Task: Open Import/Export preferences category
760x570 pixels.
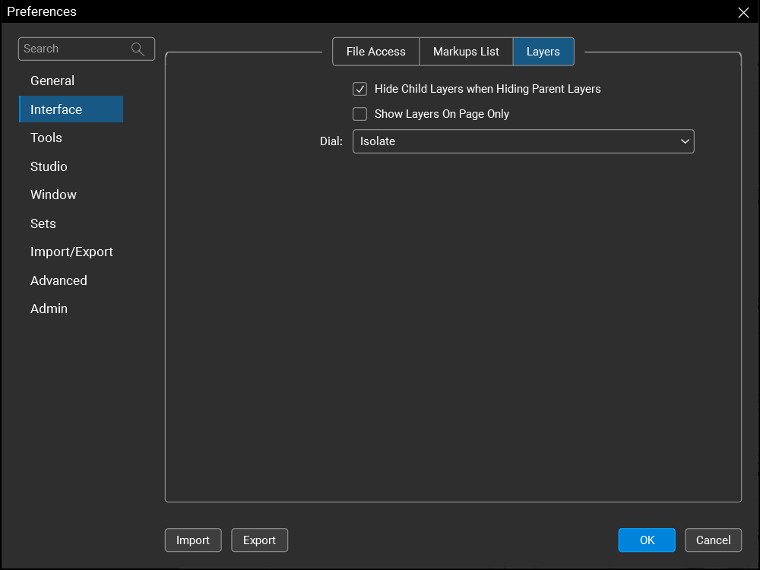Action: tap(71, 252)
